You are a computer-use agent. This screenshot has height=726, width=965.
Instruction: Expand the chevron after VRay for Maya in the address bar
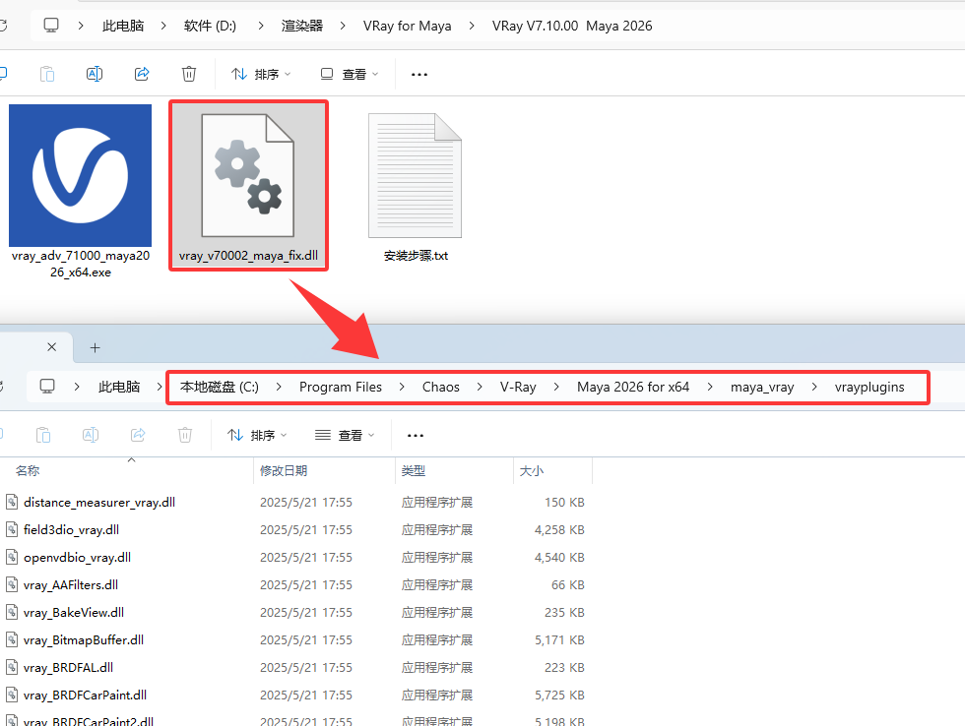(472, 26)
